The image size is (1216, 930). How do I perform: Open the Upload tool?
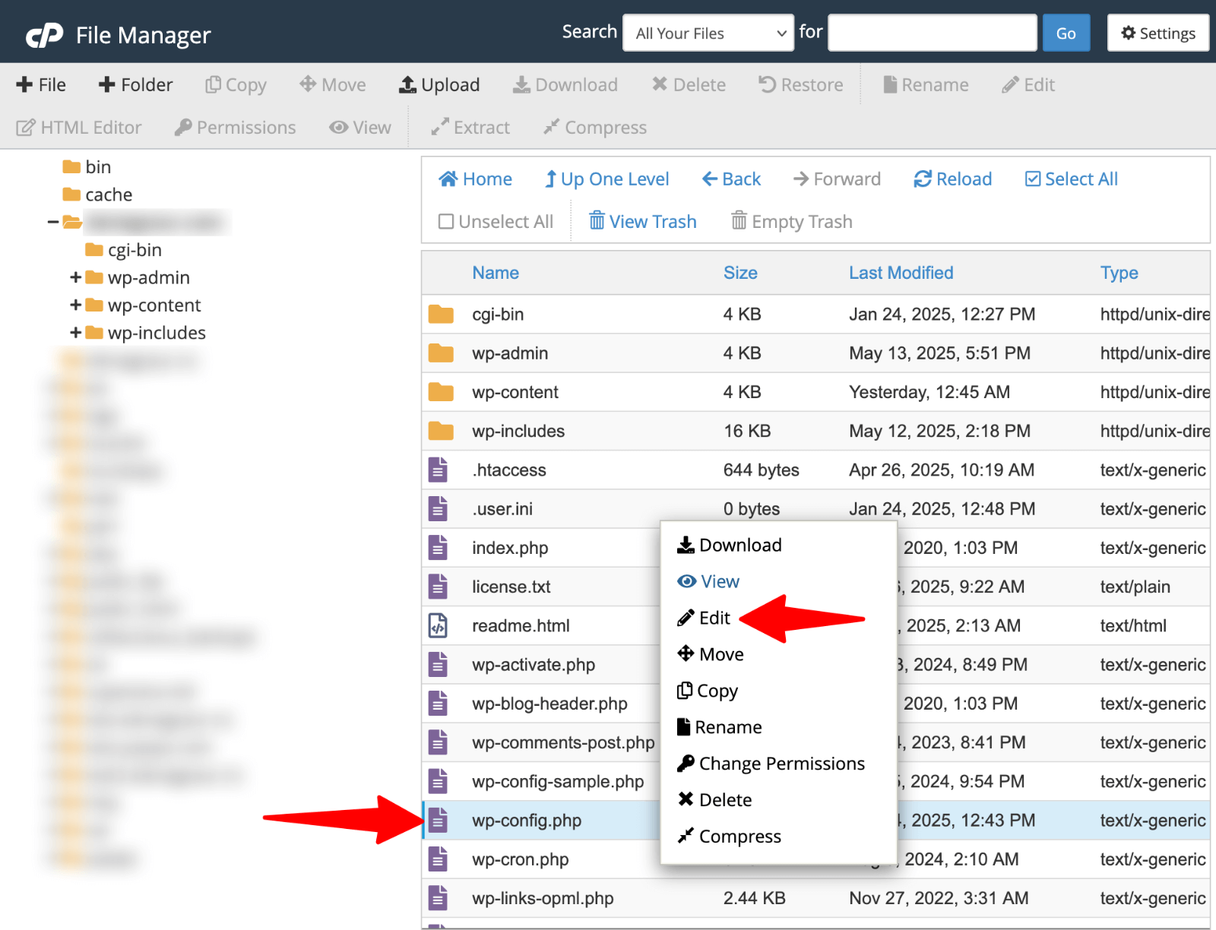(439, 84)
